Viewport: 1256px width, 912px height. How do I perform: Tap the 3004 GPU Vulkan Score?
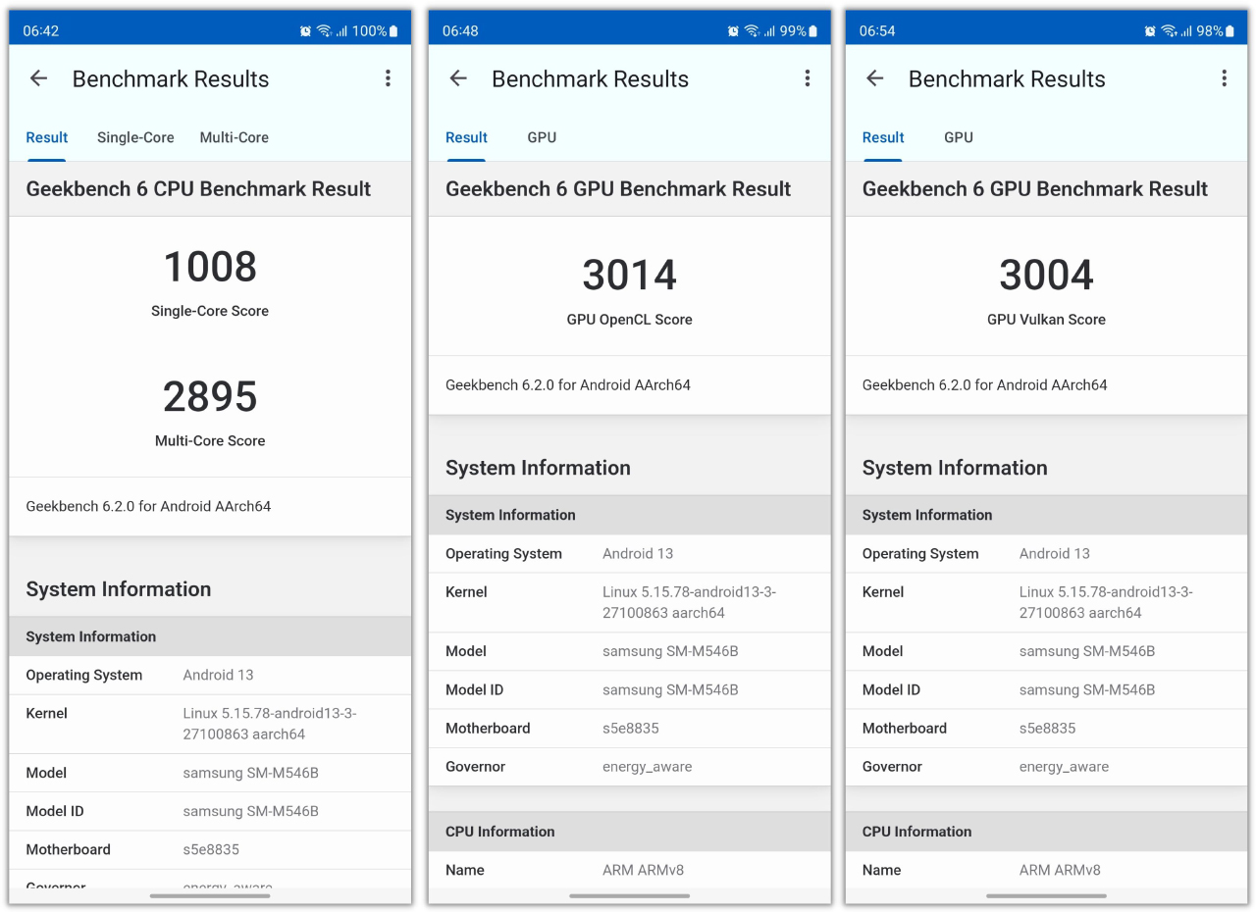(1046, 276)
